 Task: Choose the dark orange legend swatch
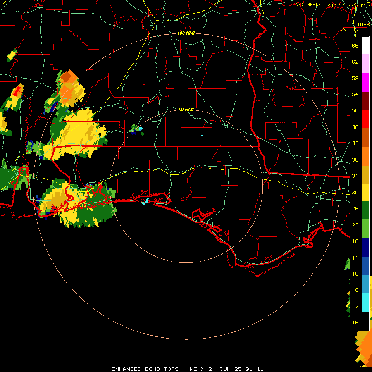365,137
